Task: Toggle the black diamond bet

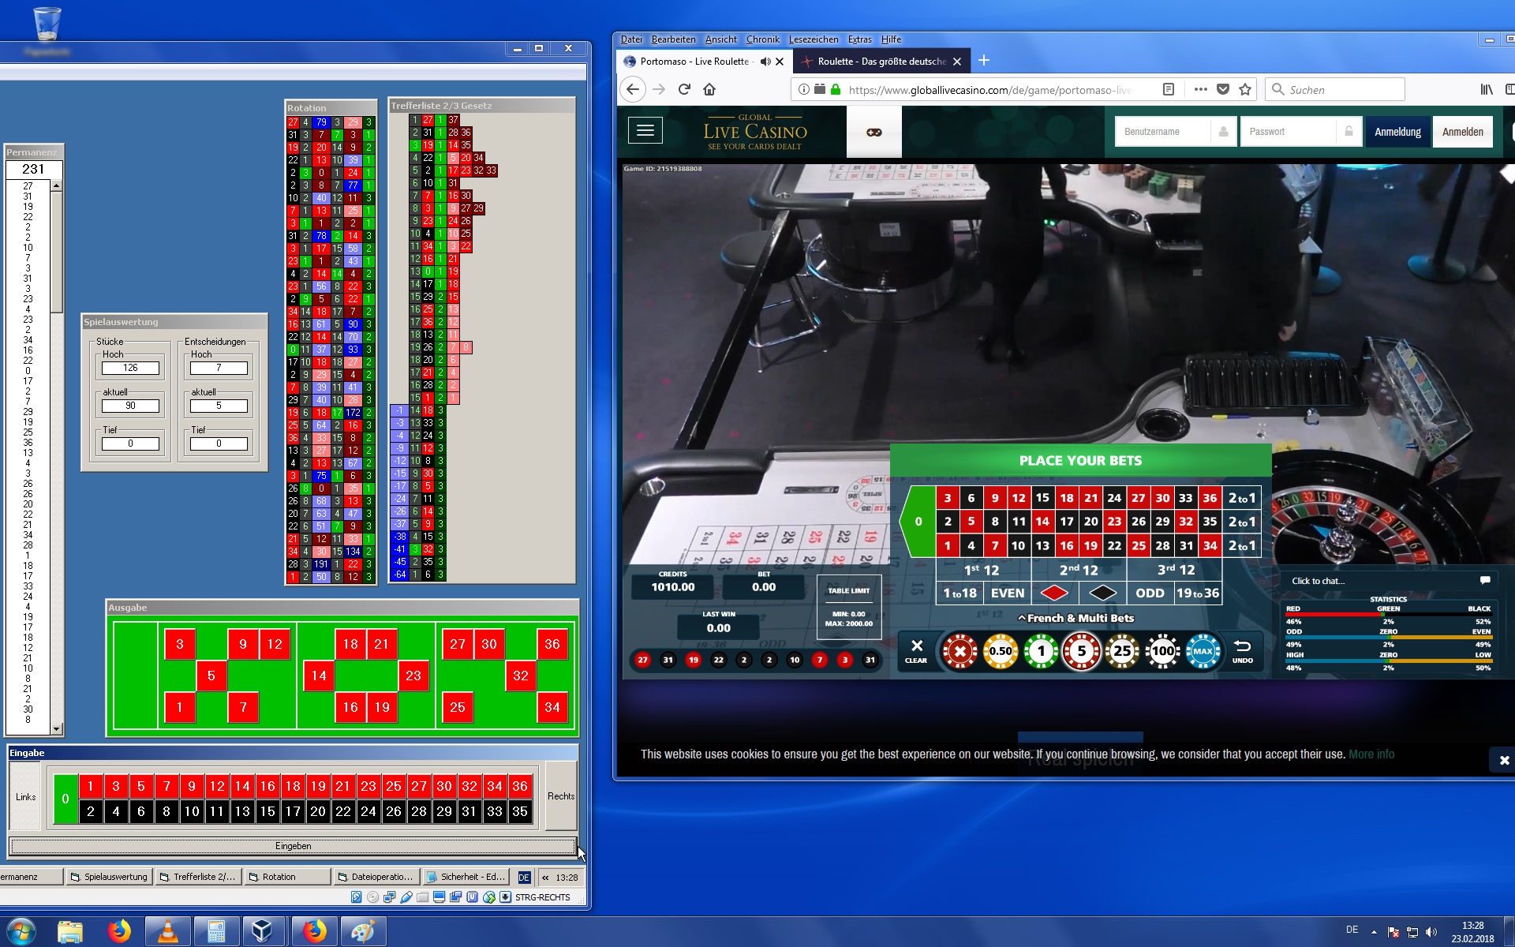Action: pyautogui.click(x=1102, y=593)
